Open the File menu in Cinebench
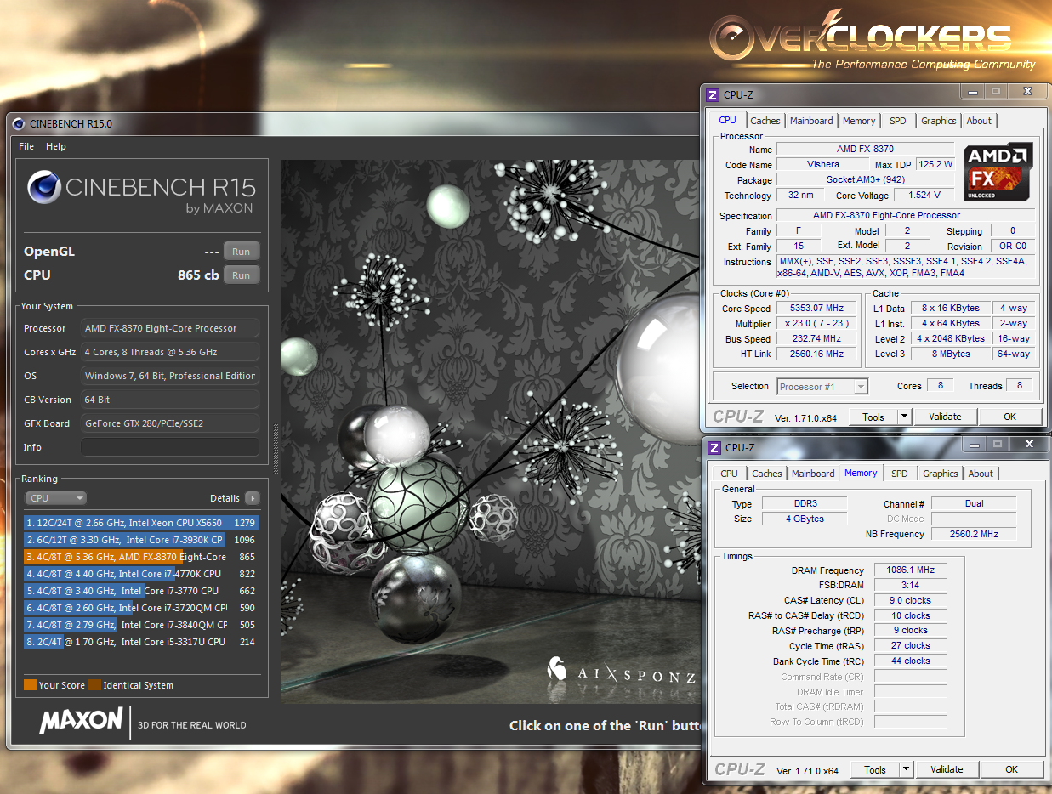The width and height of the screenshot is (1052, 794). pyautogui.click(x=26, y=146)
